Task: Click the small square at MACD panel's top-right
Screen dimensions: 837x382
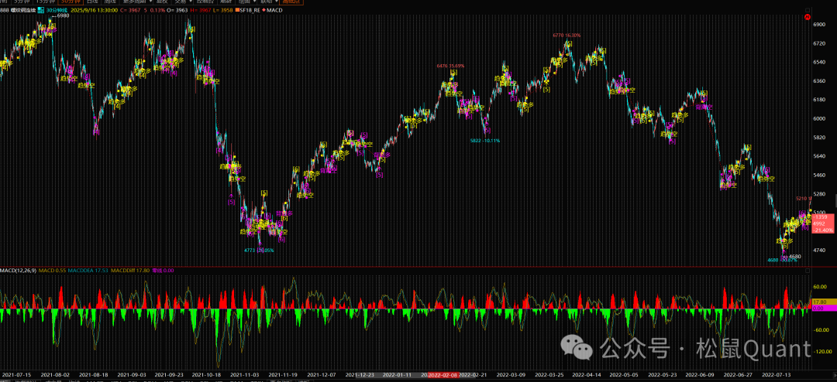Action: click(808, 270)
